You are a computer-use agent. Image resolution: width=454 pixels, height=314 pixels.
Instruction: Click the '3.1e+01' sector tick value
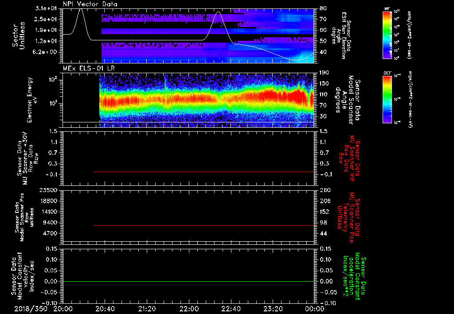click(x=46, y=8)
